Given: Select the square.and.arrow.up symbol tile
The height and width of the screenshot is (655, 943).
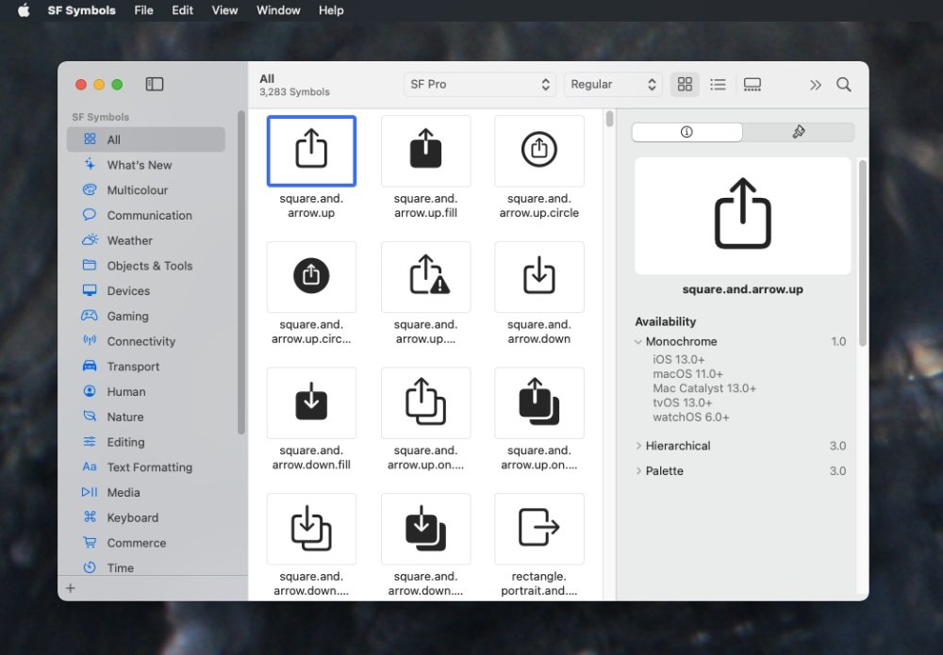Looking at the screenshot, I should 311,151.
